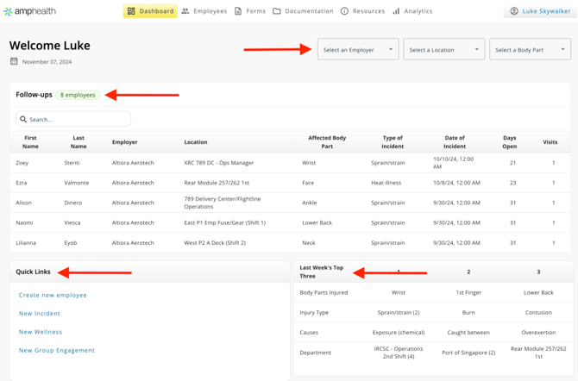Viewport: 578px width, 381px height.
Task: Open the Resources menu item
Action: click(362, 11)
